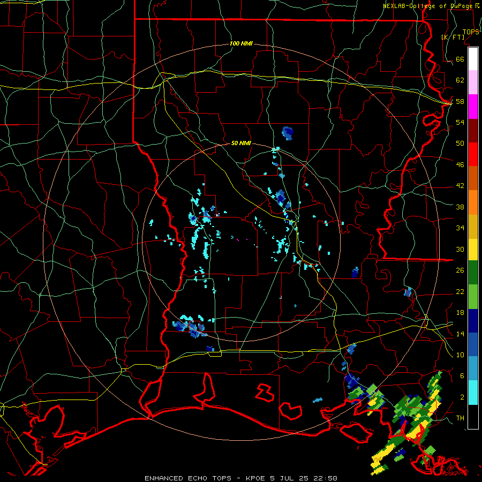
Task: Pick the medium blue legend swatch
Action: click(473, 344)
